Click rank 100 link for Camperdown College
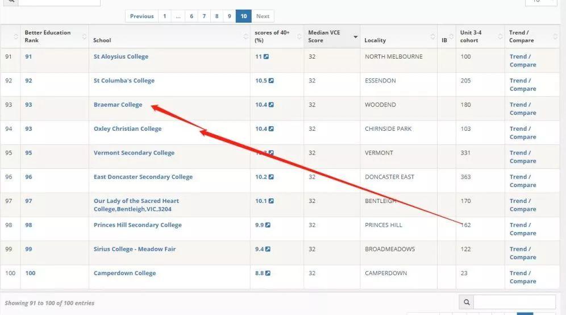 [30, 273]
